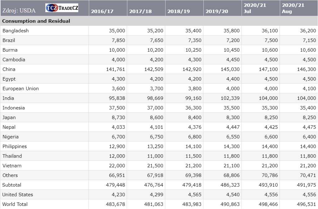Select the 2016/17 column header
The height and width of the screenshot is (209, 318).
[x=102, y=12]
